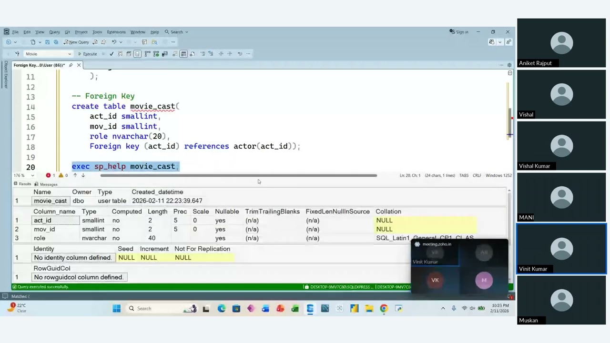This screenshot has width=610, height=343.
Task: Click the standard toolbar overflow ellipsis
Action: [173, 42]
